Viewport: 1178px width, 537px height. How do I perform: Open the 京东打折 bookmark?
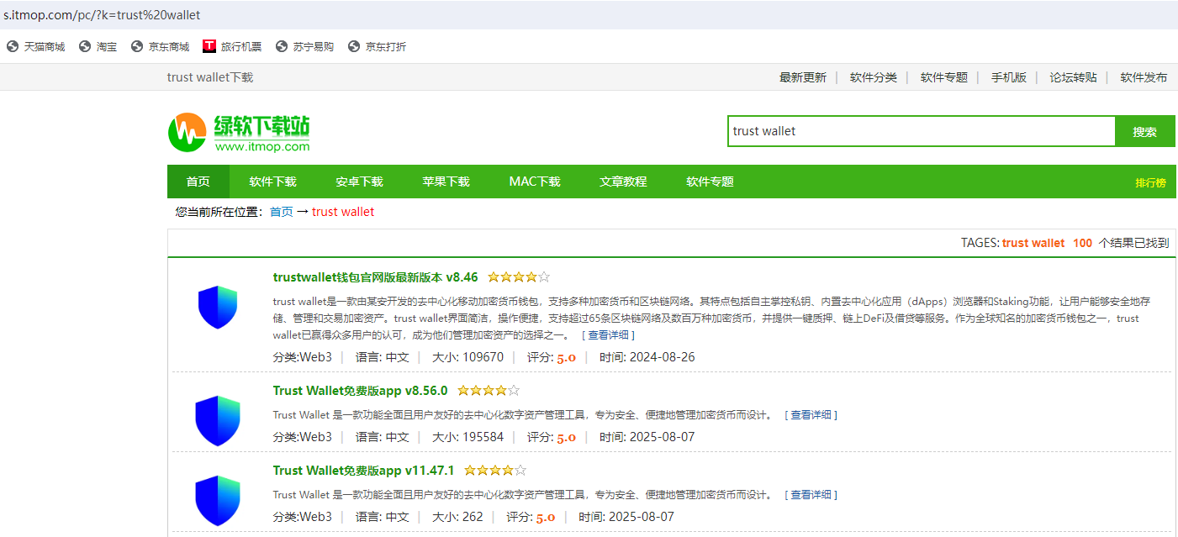[x=377, y=47]
